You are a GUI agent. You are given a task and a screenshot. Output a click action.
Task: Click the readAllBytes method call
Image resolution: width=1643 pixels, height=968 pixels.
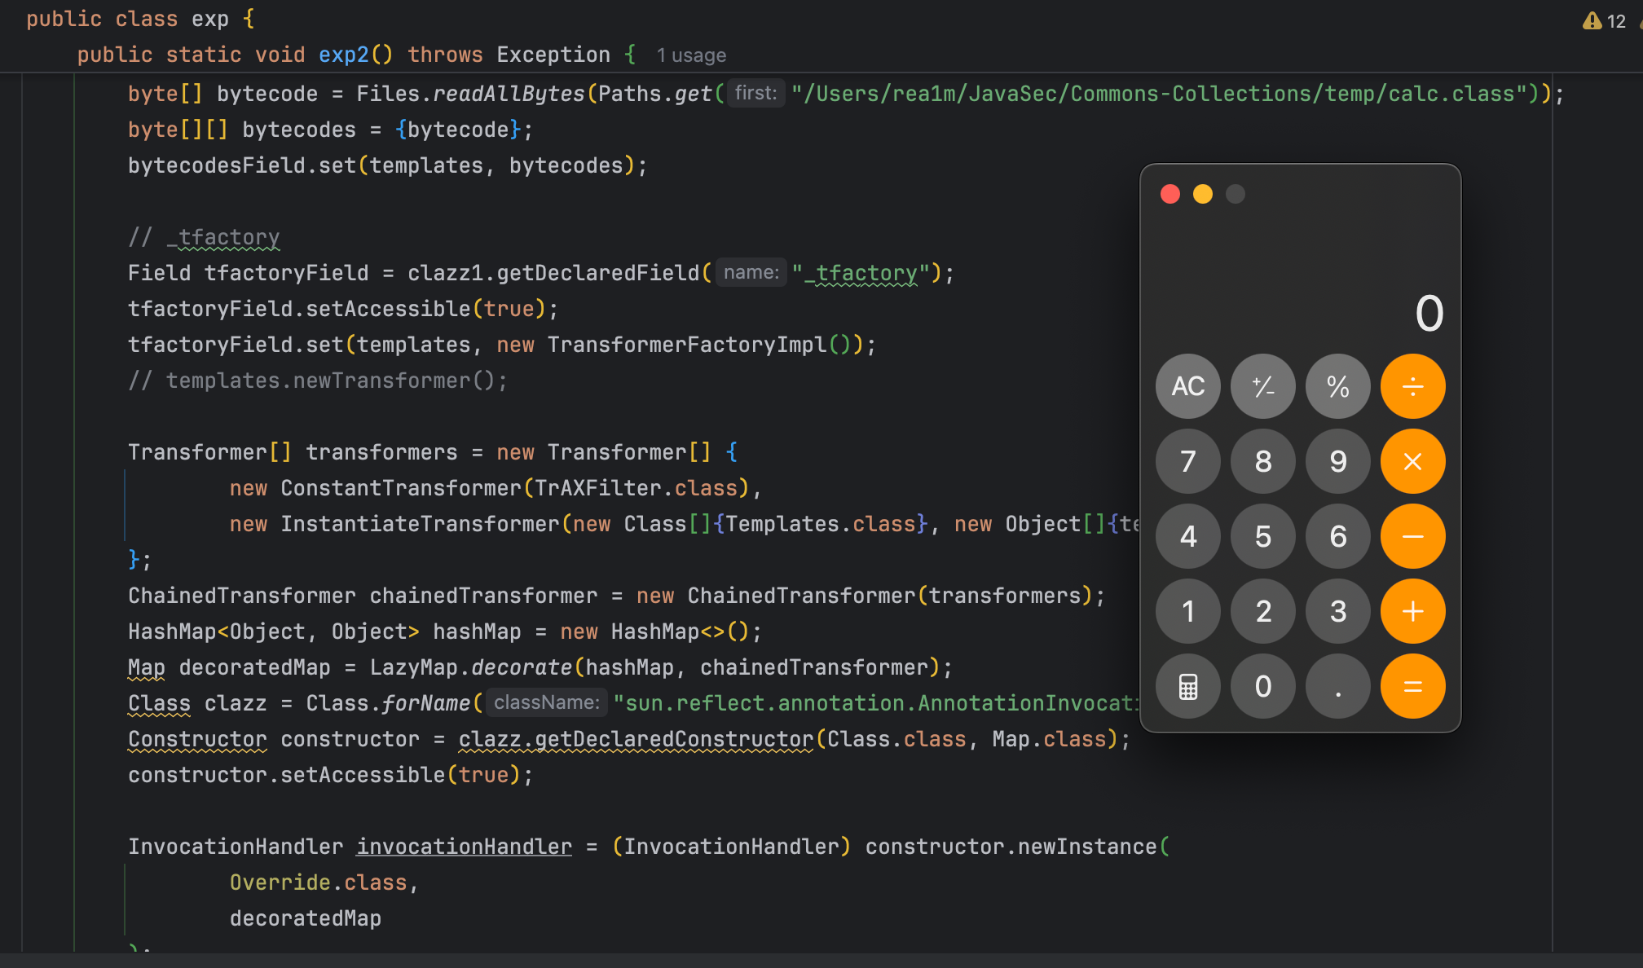click(x=509, y=94)
